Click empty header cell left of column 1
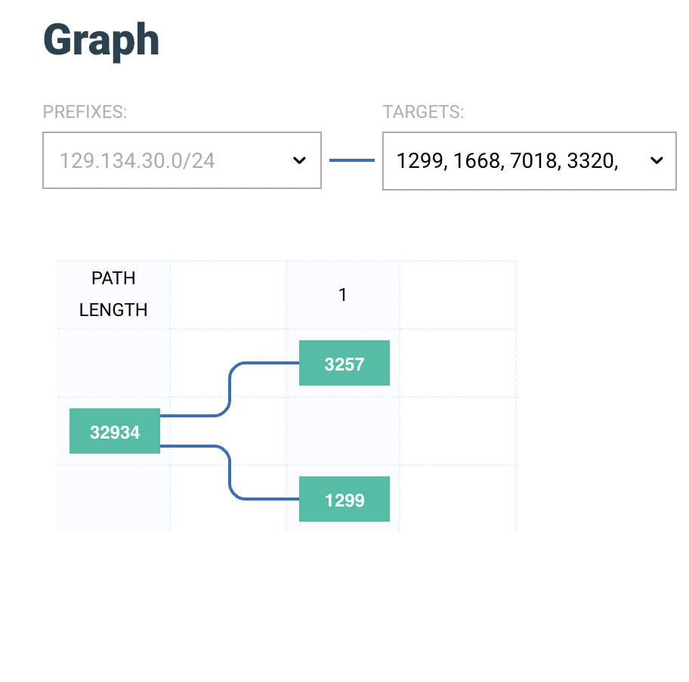This screenshot has height=682, width=689. coord(228,294)
